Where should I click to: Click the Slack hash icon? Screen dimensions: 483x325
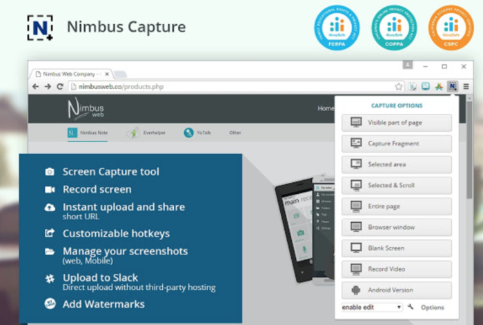click(x=50, y=279)
